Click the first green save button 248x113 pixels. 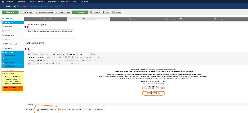(x=10, y=12)
